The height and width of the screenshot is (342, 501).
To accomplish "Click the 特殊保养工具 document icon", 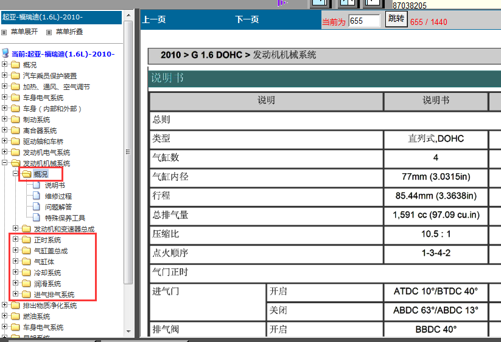I will pyautogui.click(x=37, y=217).
